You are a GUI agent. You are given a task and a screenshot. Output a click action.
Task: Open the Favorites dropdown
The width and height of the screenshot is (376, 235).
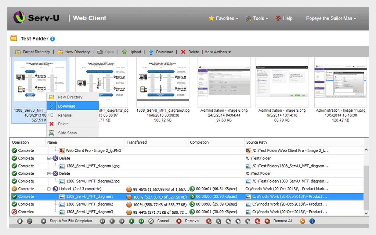click(224, 18)
